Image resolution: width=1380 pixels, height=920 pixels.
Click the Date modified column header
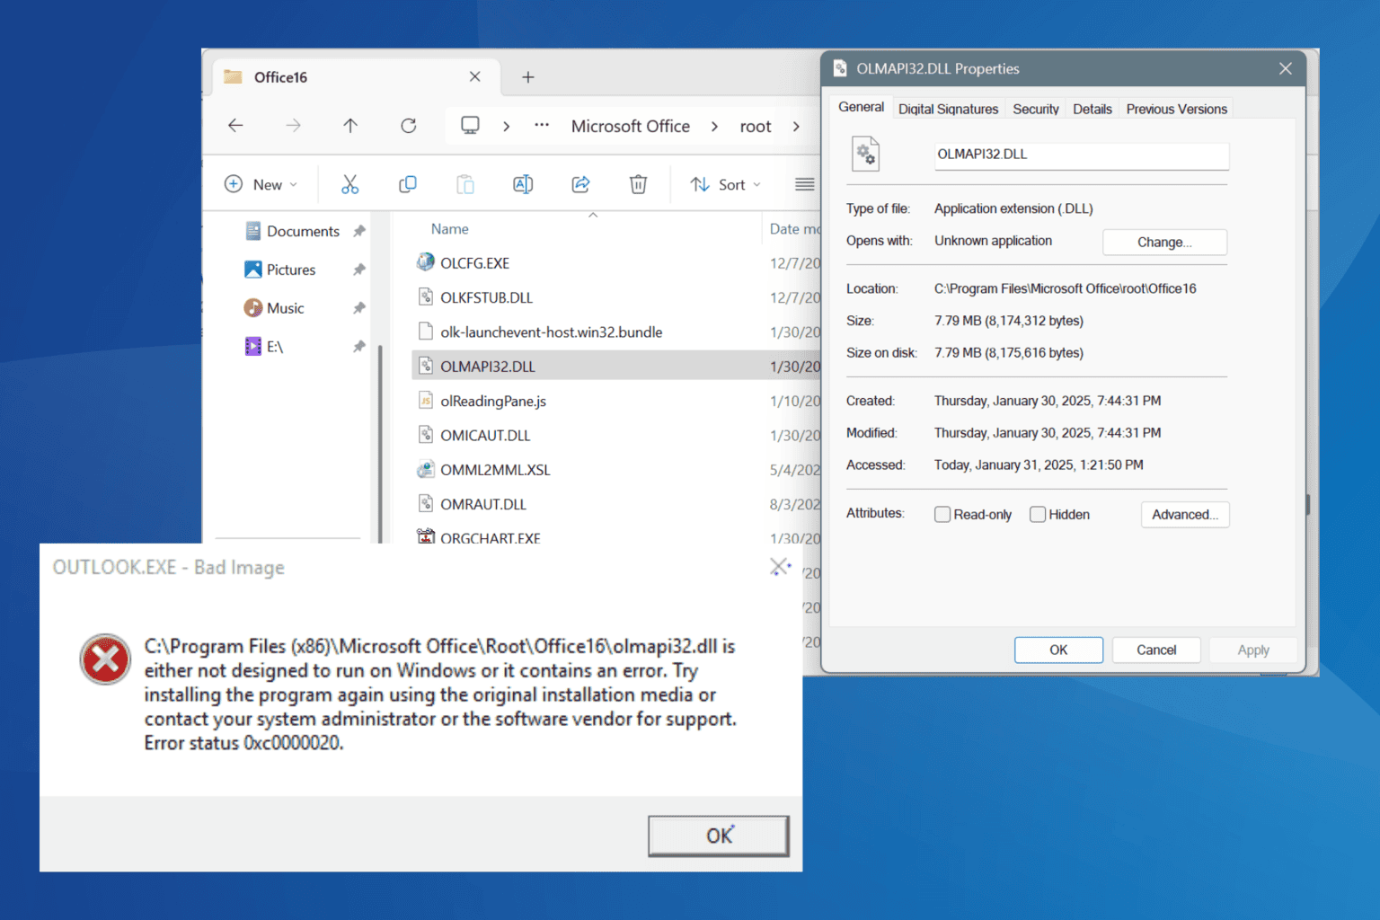coord(792,229)
